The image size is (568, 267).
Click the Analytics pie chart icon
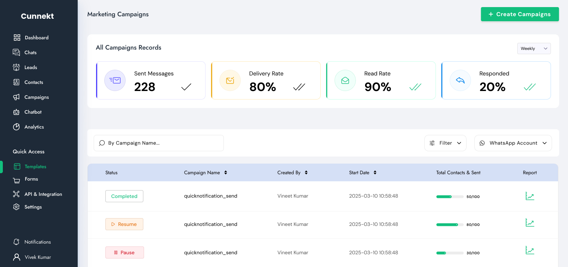pos(16,127)
